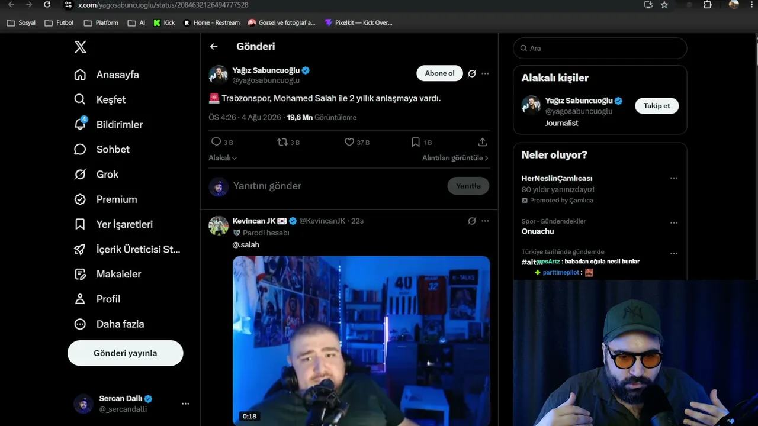Open the Kick bookmark
The image size is (758, 426).
(164, 22)
